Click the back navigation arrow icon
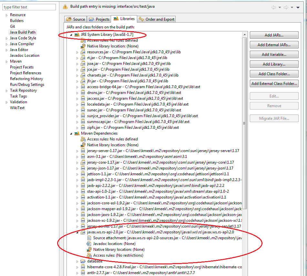Image resolution: width=307 pixels, height=276 pixels. [x=273, y=7]
